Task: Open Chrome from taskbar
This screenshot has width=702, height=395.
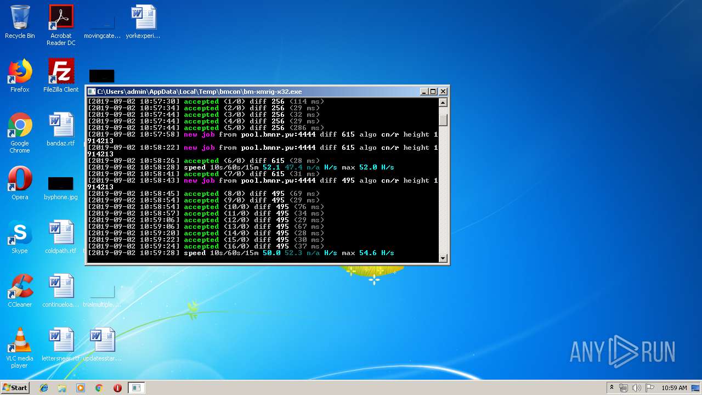Action: 99,388
